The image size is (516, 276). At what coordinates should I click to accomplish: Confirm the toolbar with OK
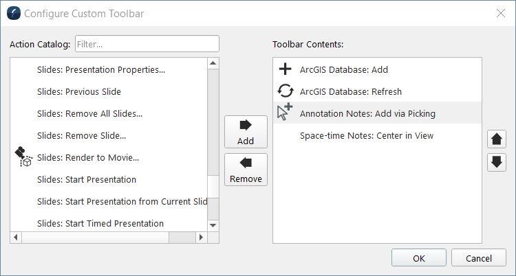click(419, 259)
